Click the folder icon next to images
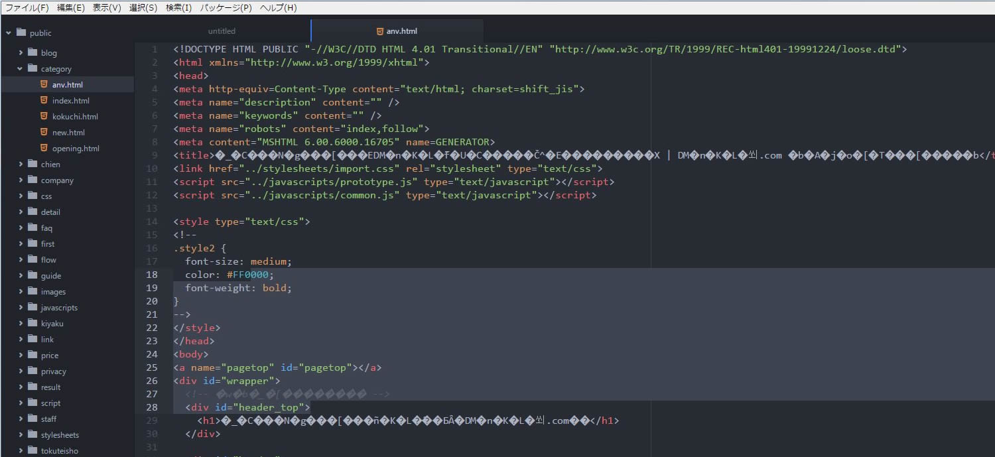Image resolution: width=995 pixels, height=457 pixels. pos(33,292)
